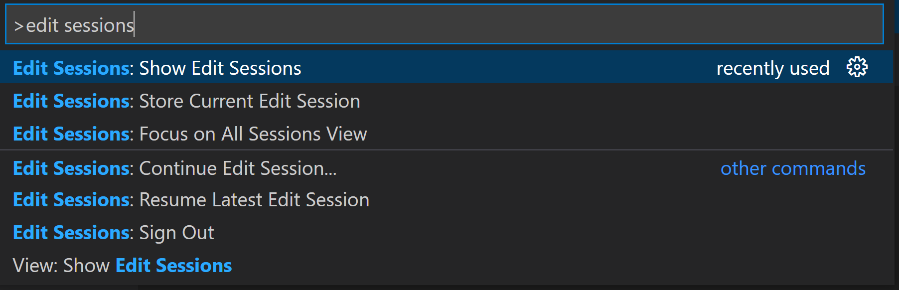This screenshot has width=899, height=290.
Task: Select the command below the divider line
Action: coord(199,168)
